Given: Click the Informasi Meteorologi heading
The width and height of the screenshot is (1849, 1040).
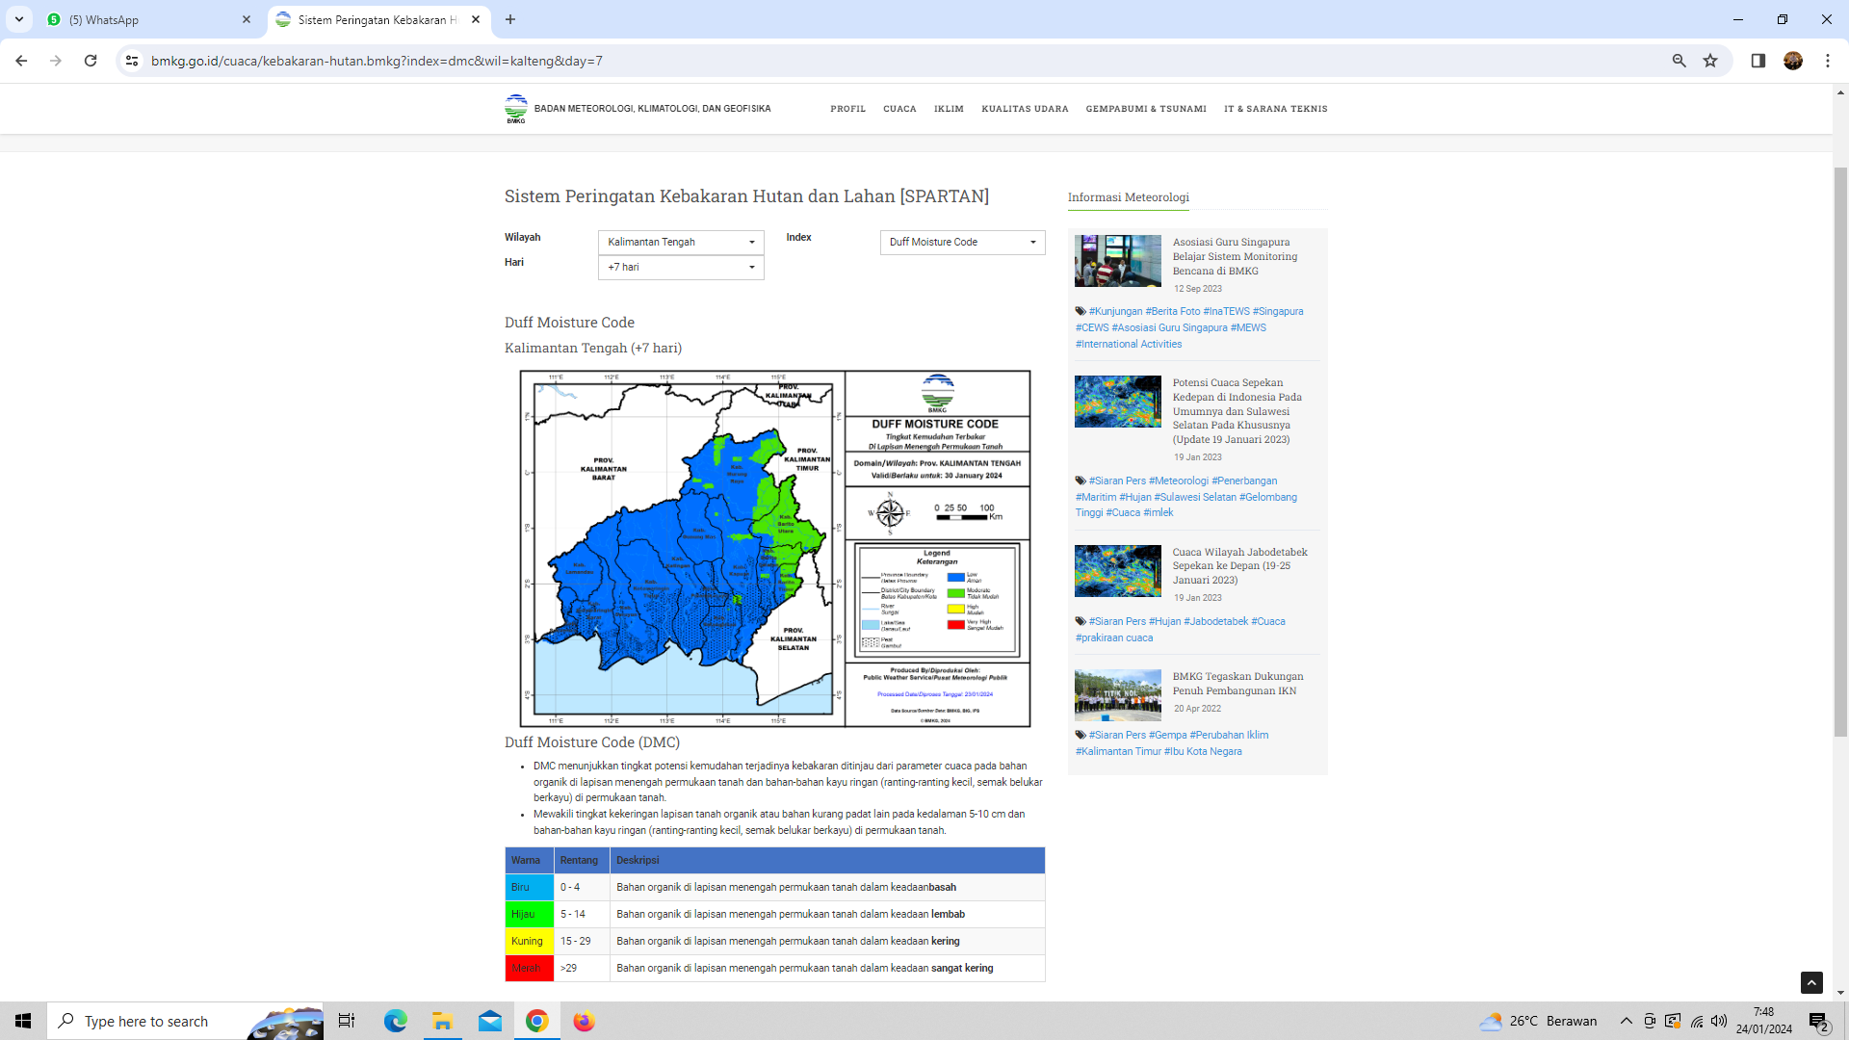Looking at the screenshot, I should pos(1128,197).
